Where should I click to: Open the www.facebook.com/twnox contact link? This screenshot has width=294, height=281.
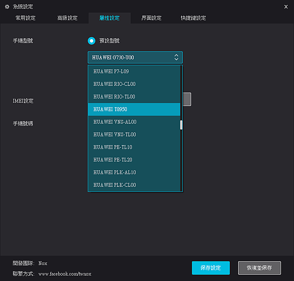pos(65,274)
